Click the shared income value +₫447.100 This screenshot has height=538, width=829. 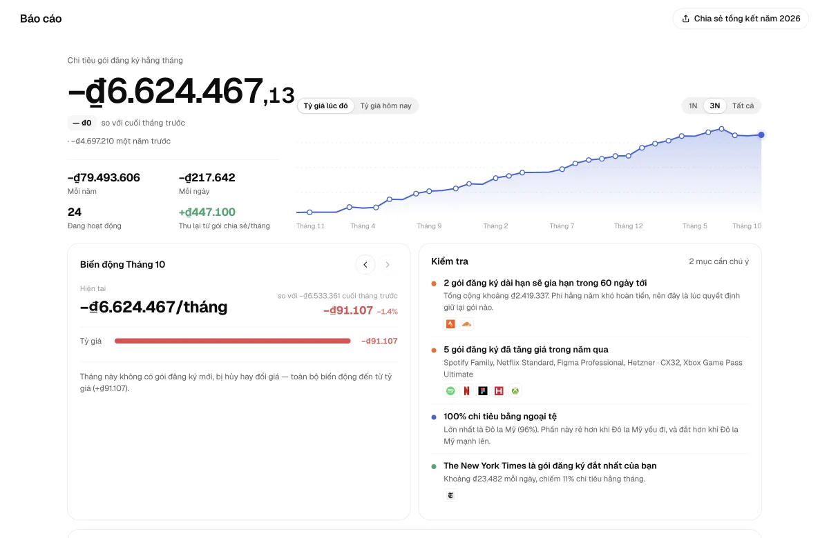point(207,212)
